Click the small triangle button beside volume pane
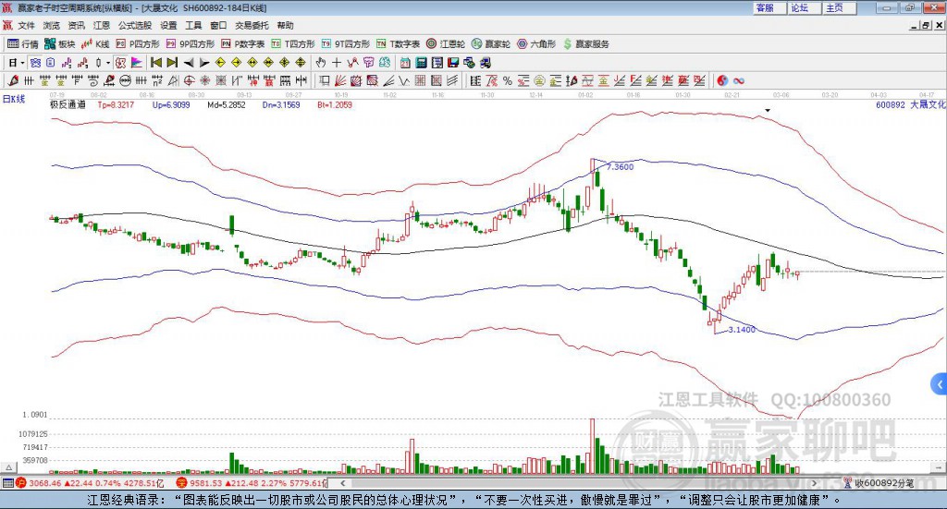Screen dimensions: 947x509 pos(8,467)
